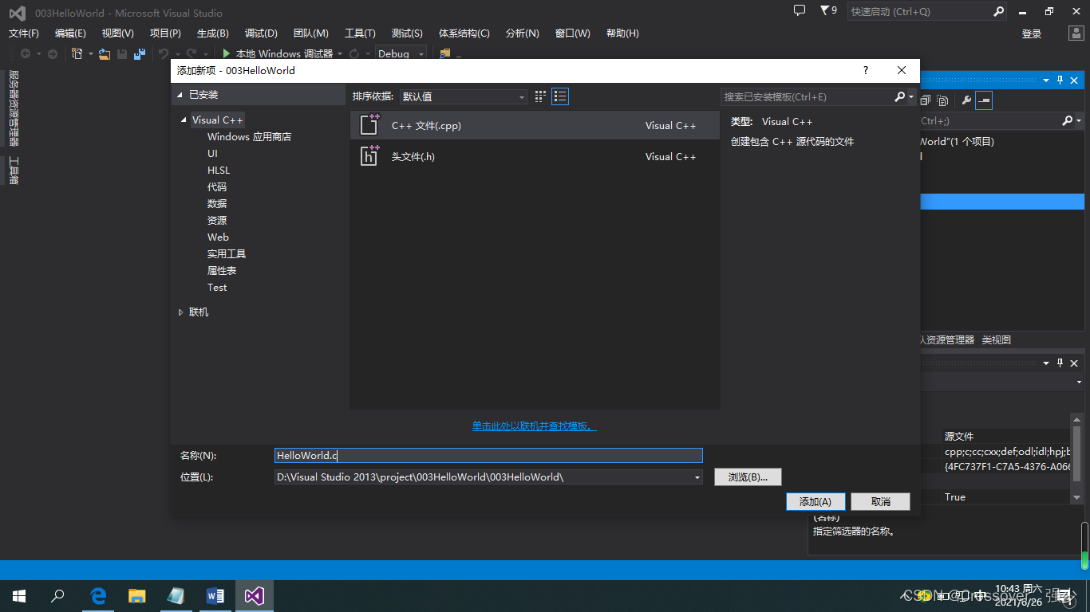The height and width of the screenshot is (612, 1090).
Task: Open the 工具(T) menu
Action: tap(360, 33)
